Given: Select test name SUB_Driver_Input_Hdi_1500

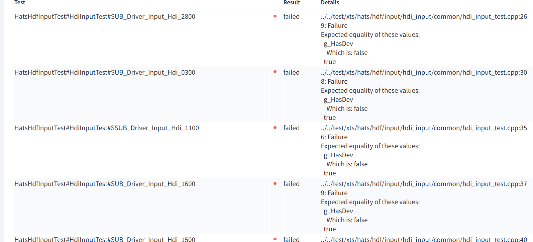Looking at the screenshot, I should [105, 239].
